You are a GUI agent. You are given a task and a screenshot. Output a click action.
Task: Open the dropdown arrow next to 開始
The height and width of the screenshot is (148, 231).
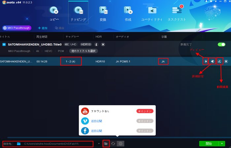pyautogui.click(x=222, y=144)
